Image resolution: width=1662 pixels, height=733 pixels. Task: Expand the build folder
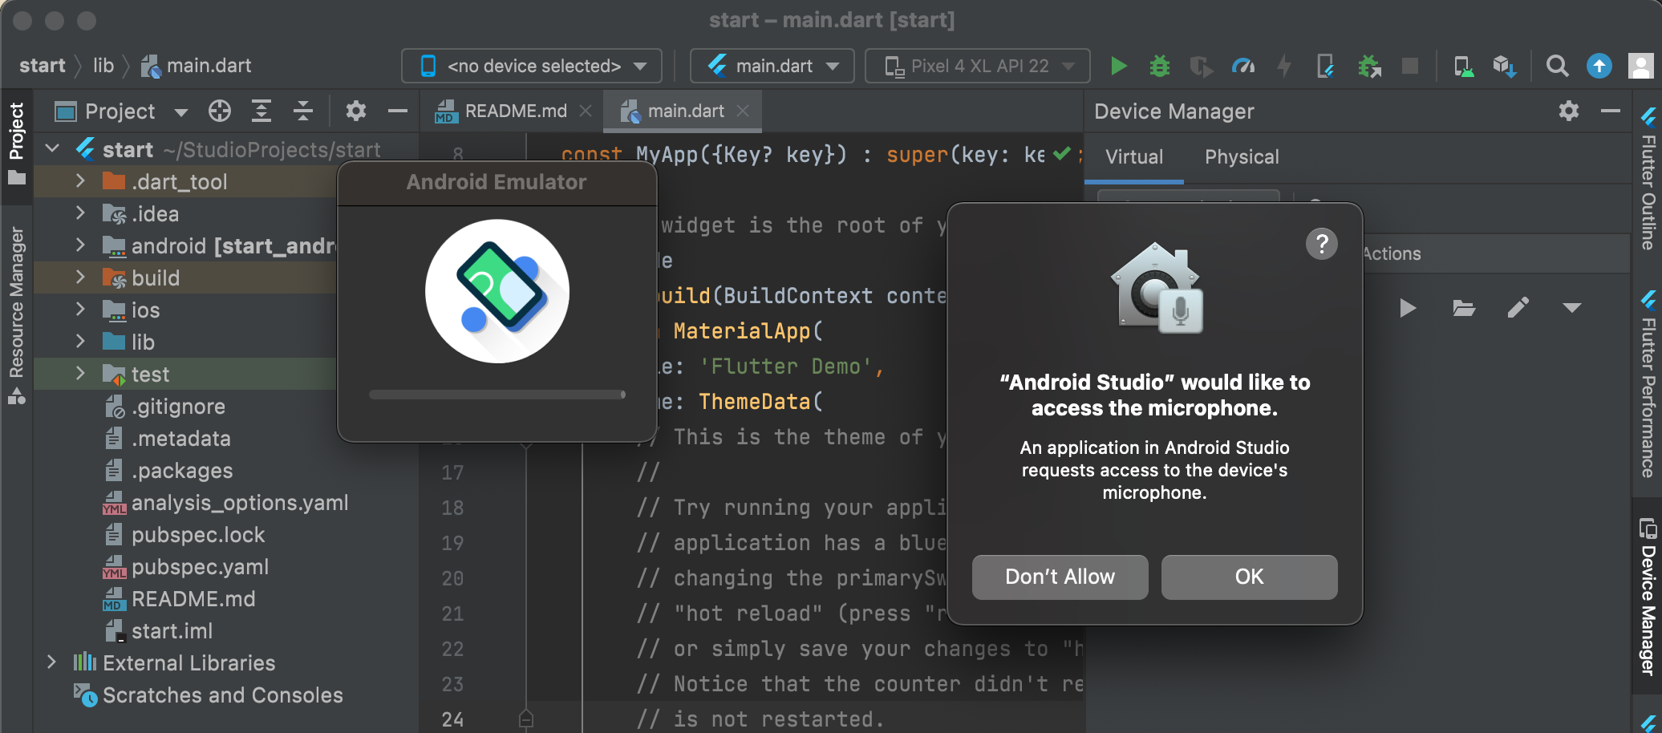[x=80, y=277]
